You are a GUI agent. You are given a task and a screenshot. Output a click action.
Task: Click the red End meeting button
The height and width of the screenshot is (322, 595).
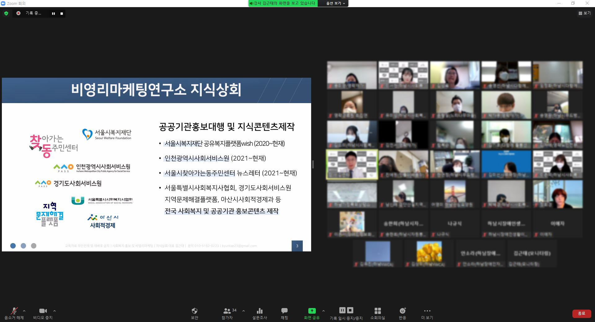coord(581,313)
